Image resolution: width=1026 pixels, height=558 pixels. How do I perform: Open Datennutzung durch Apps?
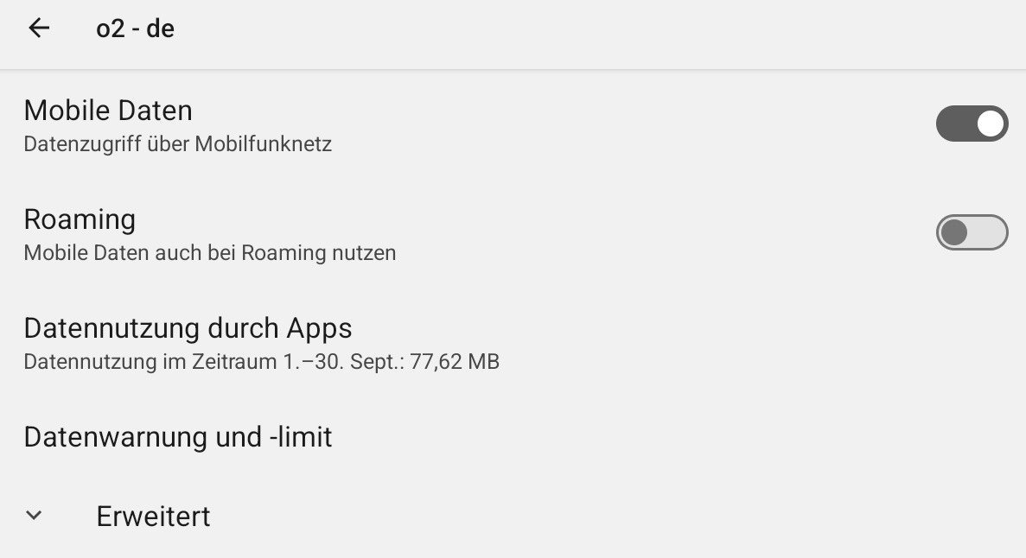(513, 342)
